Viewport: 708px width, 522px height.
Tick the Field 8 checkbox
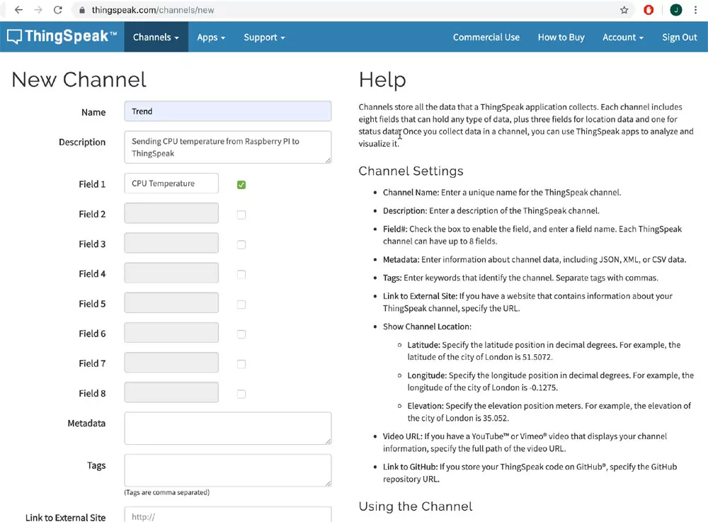[241, 394]
